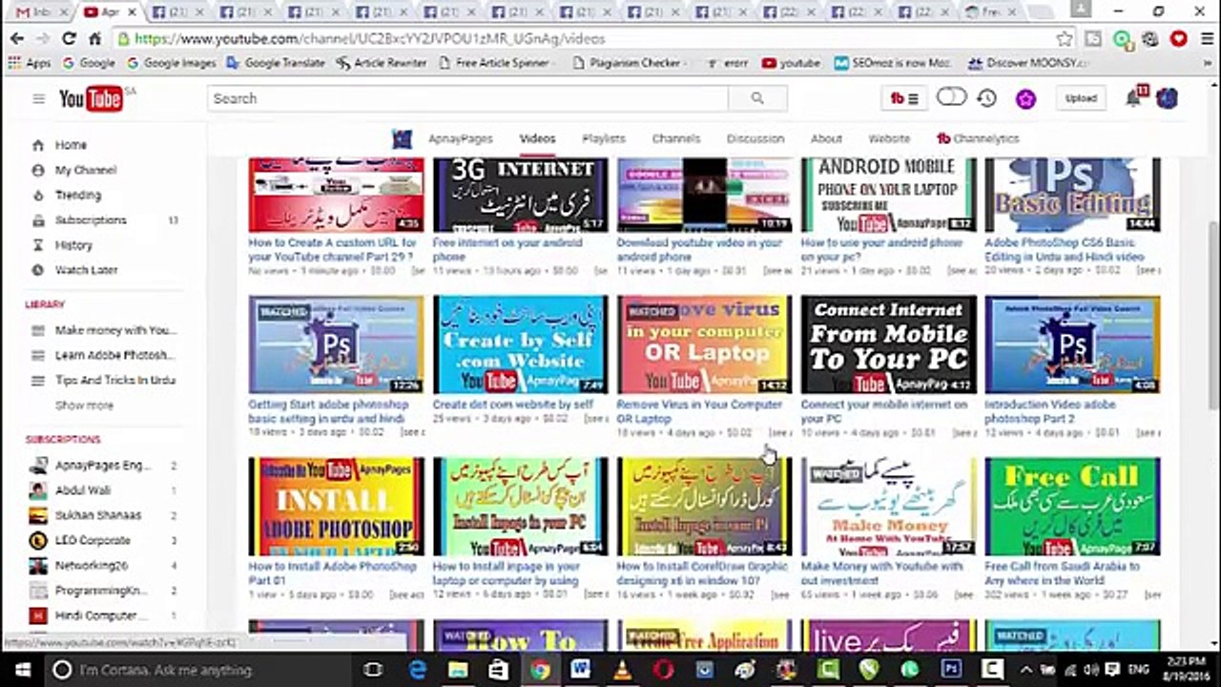The width and height of the screenshot is (1221, 687).
Task: Open the Plagiarism Checker bookmark
Action: pos(629,63)
